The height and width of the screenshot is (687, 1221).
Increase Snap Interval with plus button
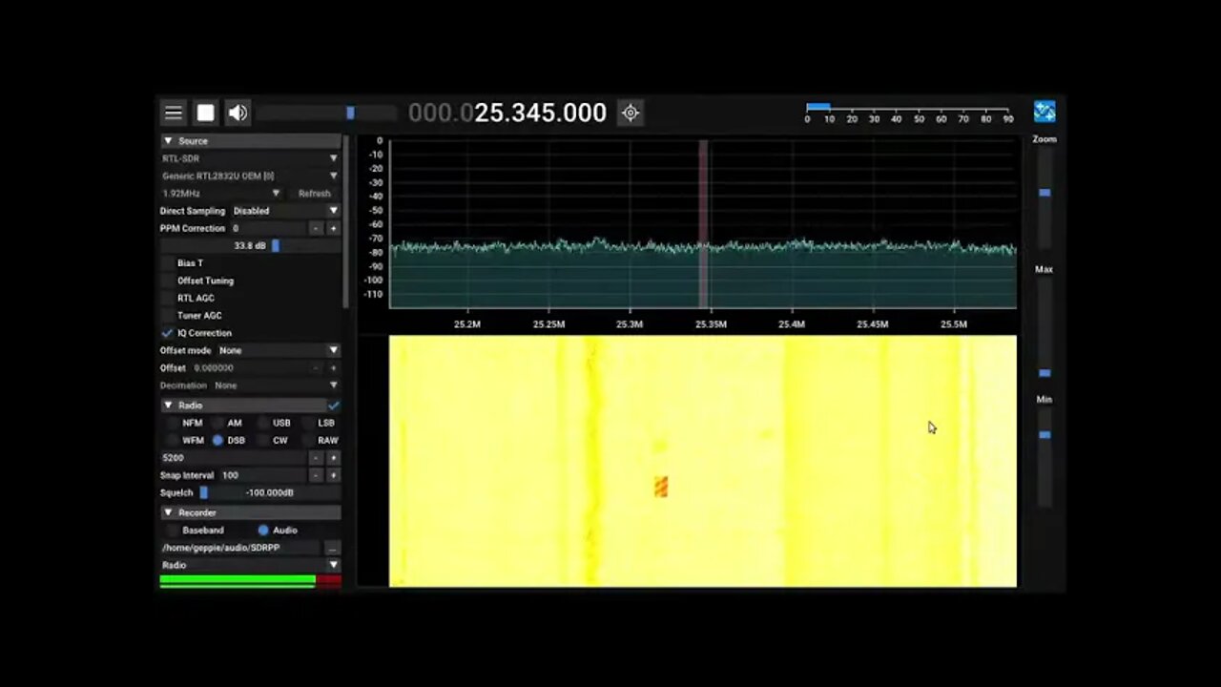coord(333,475)
